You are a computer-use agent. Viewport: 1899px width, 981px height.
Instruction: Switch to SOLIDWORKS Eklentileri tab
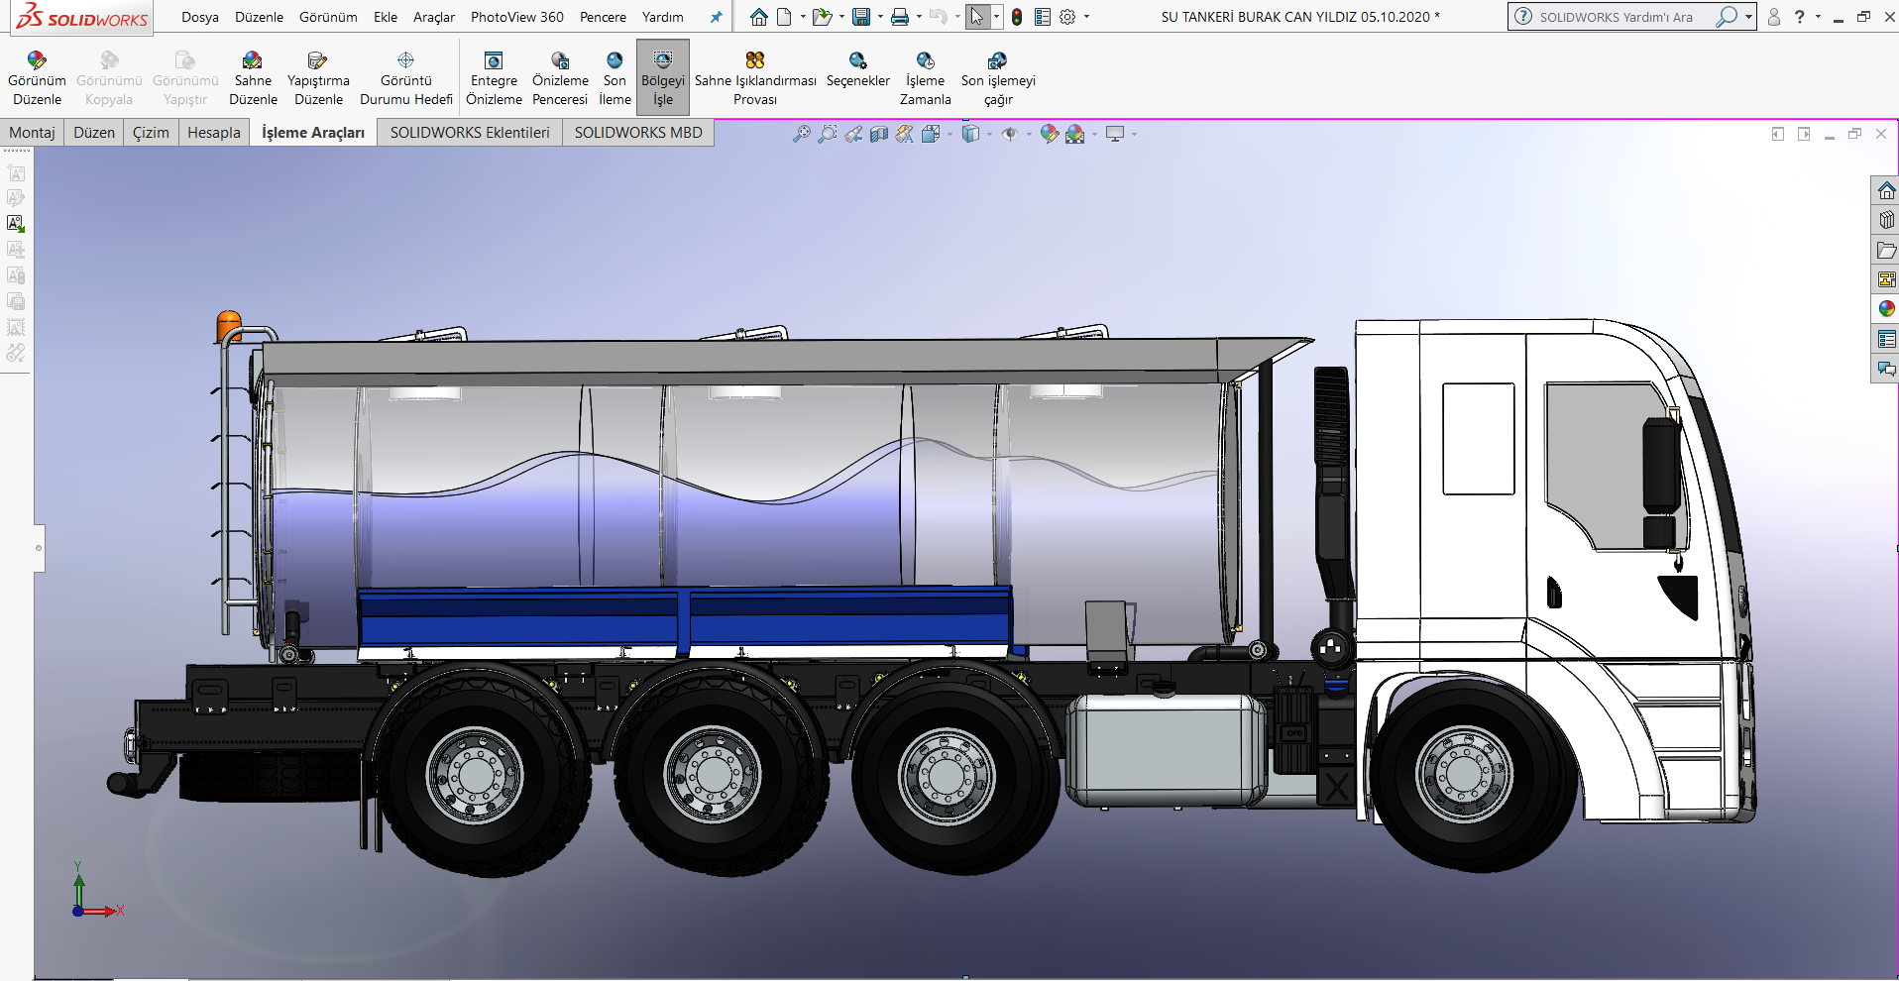[470, 133]
